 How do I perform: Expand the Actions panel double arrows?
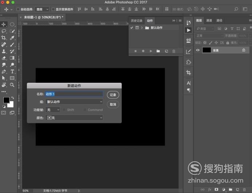click(x=174, y=20)
